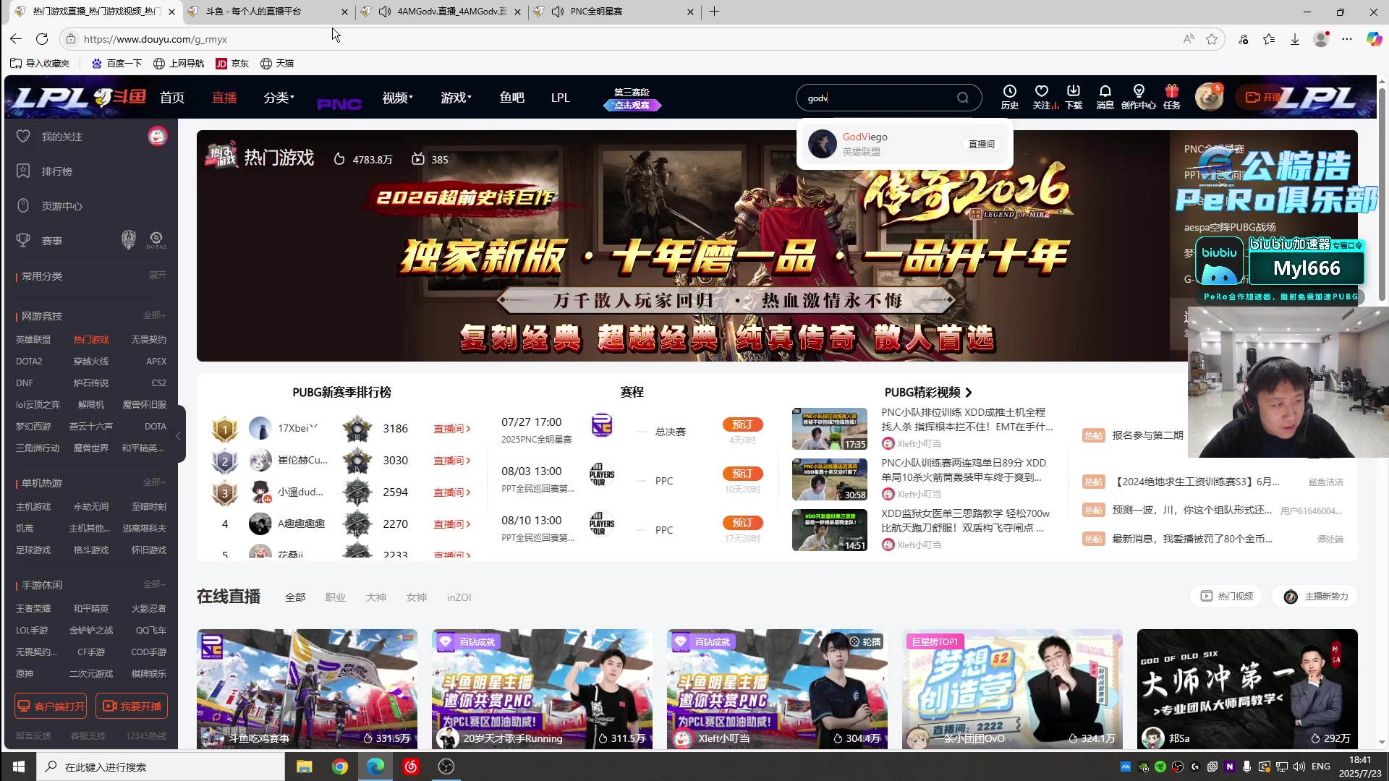Refresh the page with reload icon
This screenshot has width=1389, height=781.
pos(42,39)
